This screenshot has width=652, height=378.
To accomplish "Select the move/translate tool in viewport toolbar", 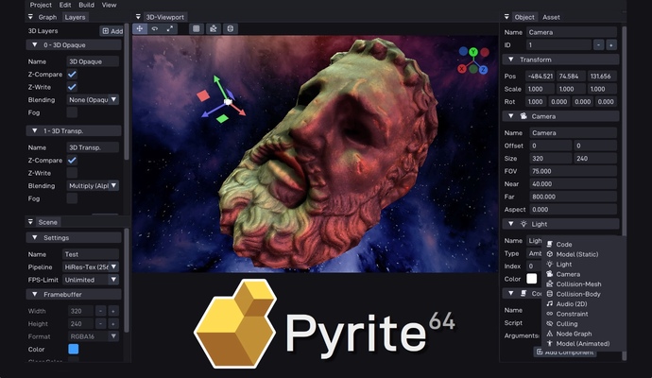I will 140,29.
